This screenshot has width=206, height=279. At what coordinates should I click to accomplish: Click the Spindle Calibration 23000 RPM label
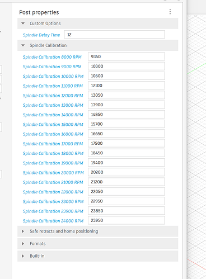53,202
